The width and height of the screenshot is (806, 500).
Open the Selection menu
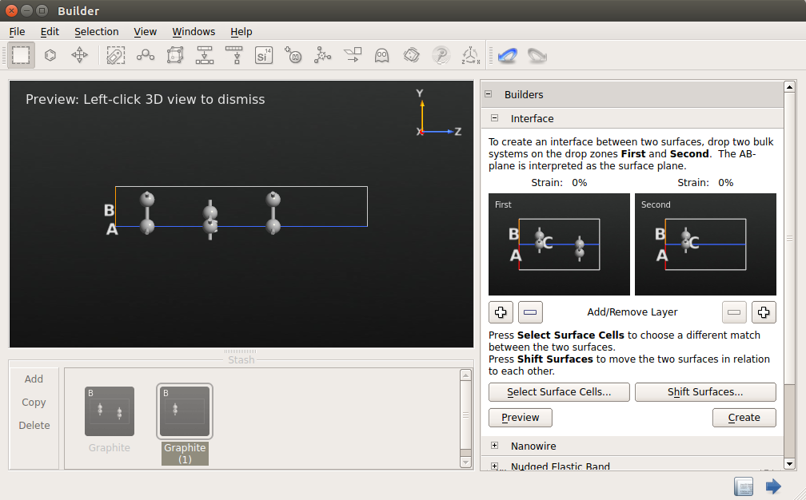(97, 32)
